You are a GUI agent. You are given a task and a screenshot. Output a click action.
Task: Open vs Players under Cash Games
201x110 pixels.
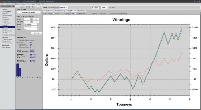(7, 23)
